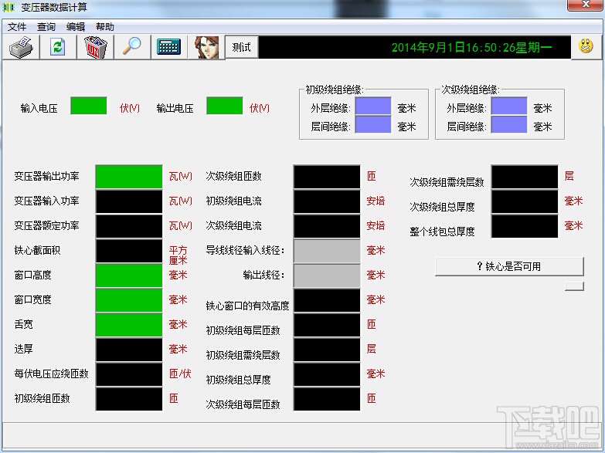605x453 pixels.
Task: Click the 输入电压 green input field
Action: [89, 106]
